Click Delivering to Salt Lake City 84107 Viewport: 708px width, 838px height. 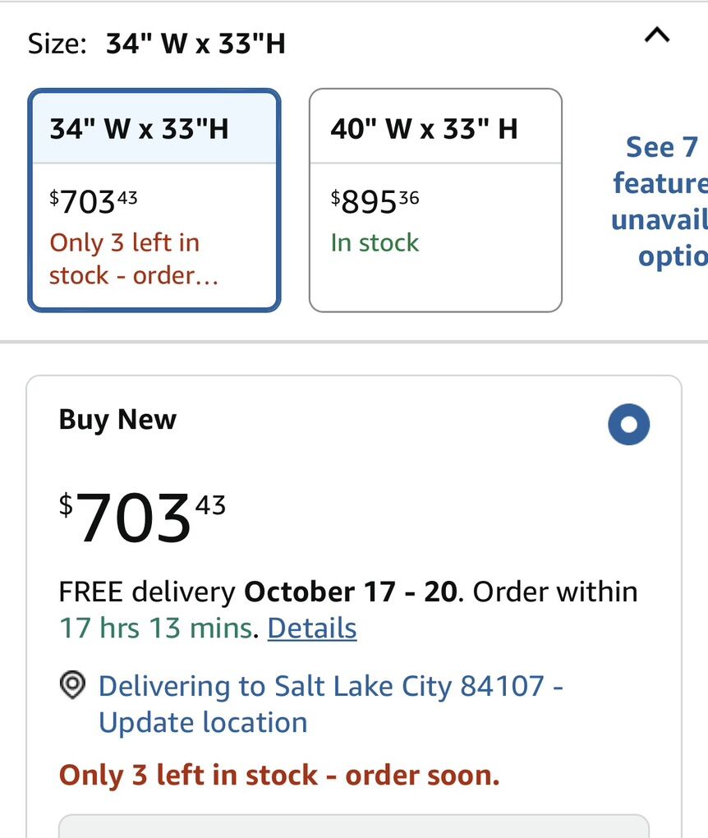pyautogui.click(x=321, y=686)
